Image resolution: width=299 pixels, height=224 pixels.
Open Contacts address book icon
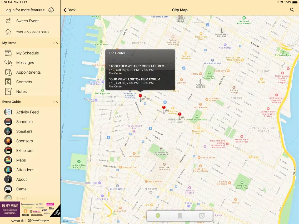coord(8,82)
